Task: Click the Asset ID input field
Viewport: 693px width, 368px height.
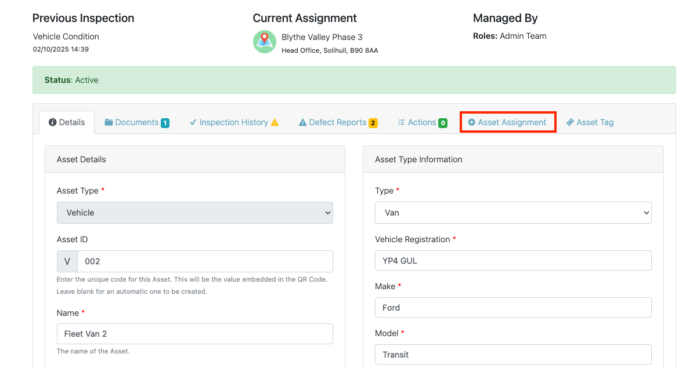Action: 205,261
